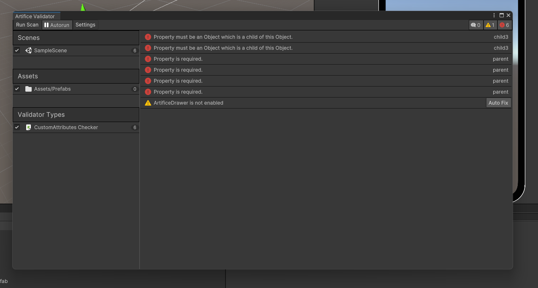Select the SampleScene row label
The height and width of the screenshot is (288, 538).
pyautogui.click(x=50, y=50)
